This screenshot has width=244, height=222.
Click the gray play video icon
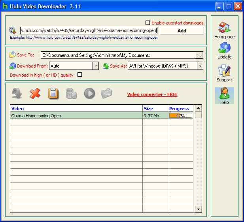(x=90, y=94)
